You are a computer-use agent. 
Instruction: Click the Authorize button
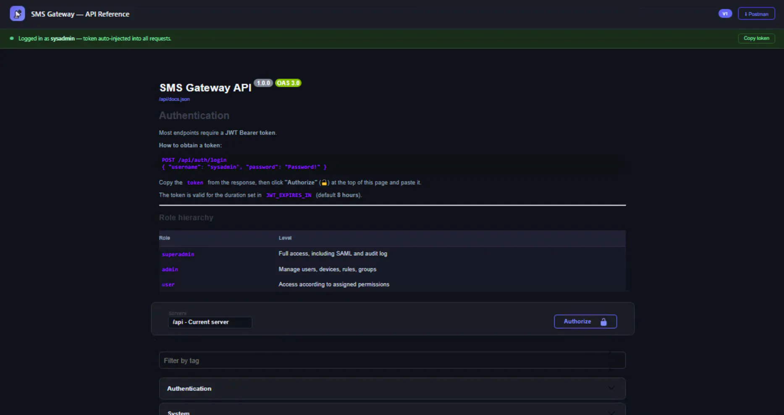point(585,322)
